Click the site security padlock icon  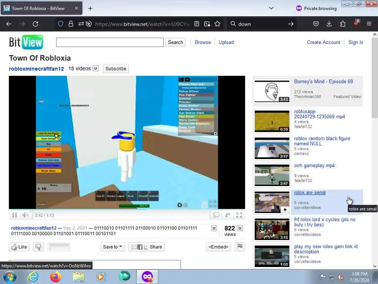[71, 24]
